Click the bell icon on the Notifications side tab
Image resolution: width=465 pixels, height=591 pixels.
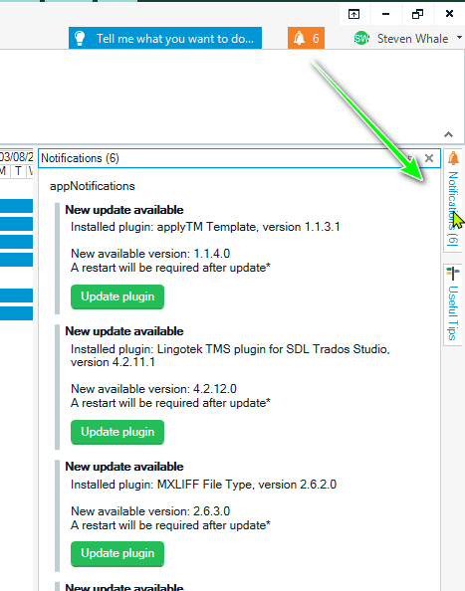(x=453, y=158)
